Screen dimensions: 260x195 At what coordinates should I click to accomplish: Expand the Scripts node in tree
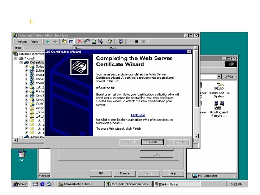[x=27, y=67]
